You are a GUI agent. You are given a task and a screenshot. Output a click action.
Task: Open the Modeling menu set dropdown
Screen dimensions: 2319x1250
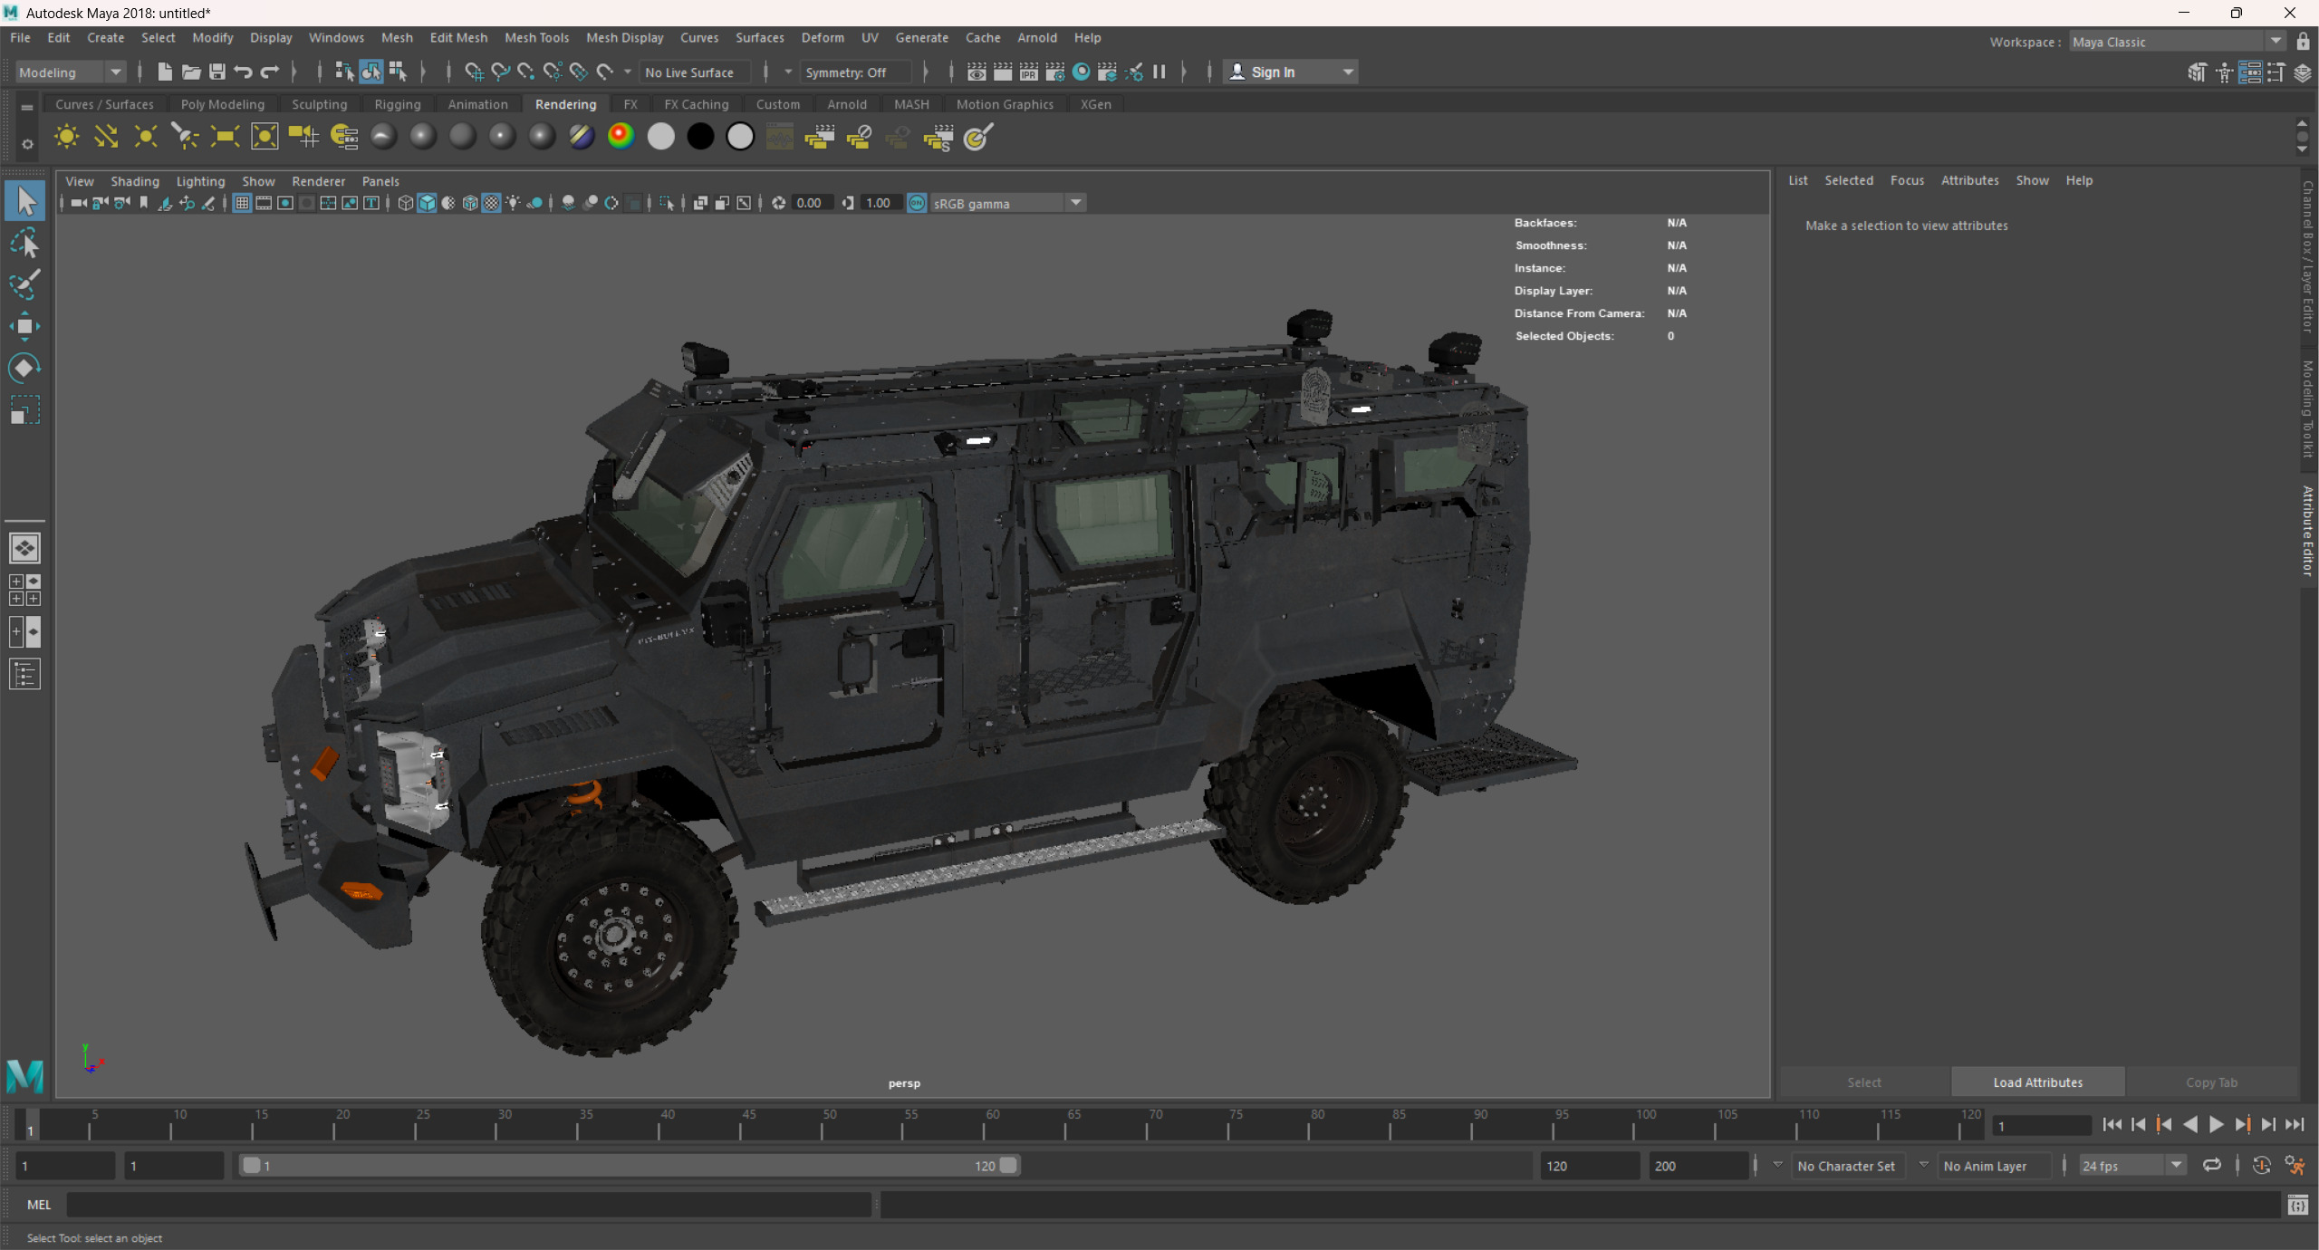pos(70,72)
